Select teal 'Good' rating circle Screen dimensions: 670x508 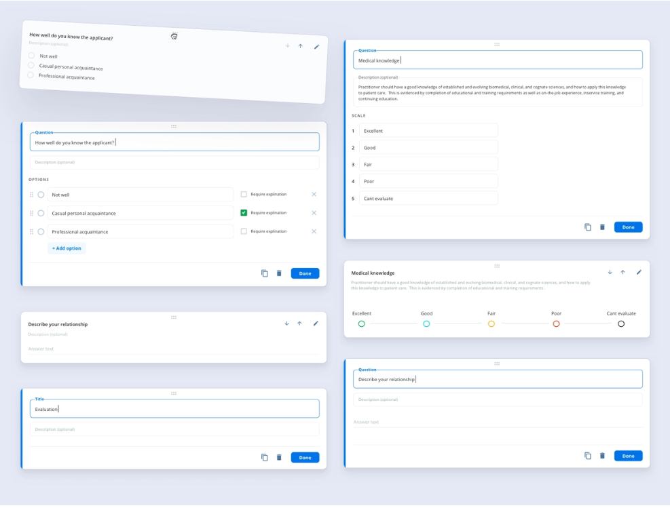click(426, 324)
